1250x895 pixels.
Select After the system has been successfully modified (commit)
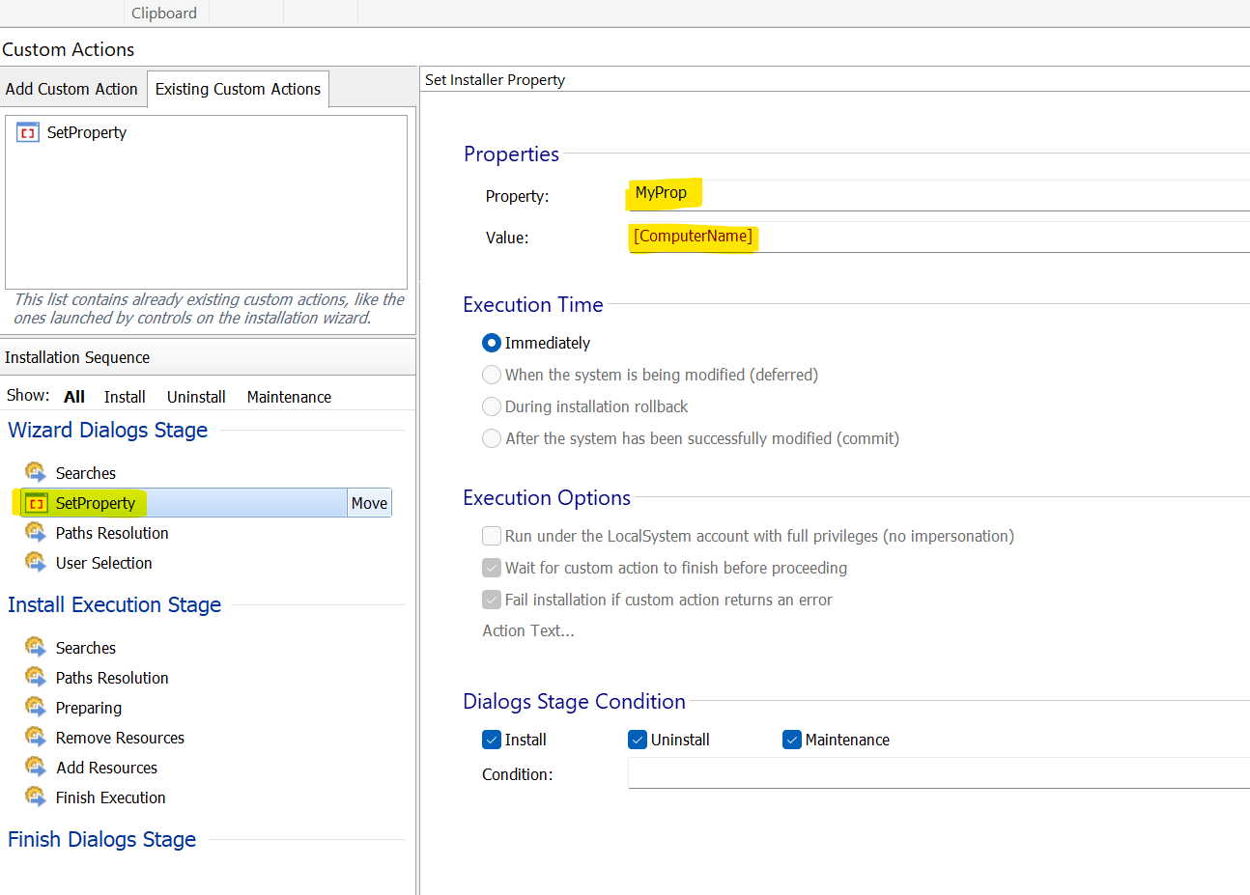coord(492,438)
